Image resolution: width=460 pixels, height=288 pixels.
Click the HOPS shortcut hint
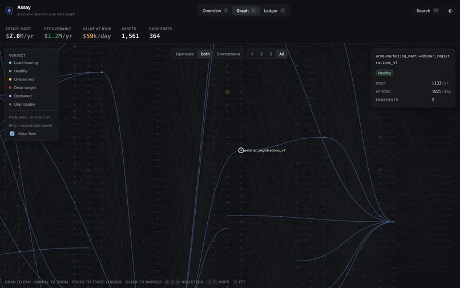pyautogui.click(x=224, y=282)
